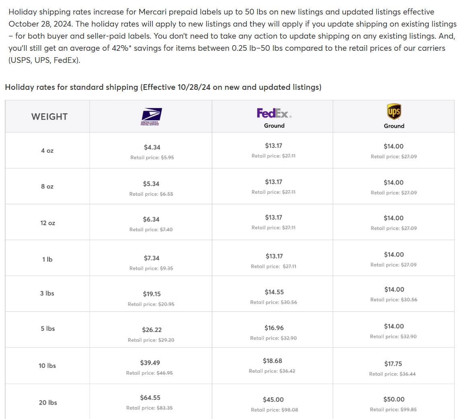The width and height of the screenshot is (459, 419).
Task: Click the FedEx $45.00 price
Action: [x=274, y=400]
